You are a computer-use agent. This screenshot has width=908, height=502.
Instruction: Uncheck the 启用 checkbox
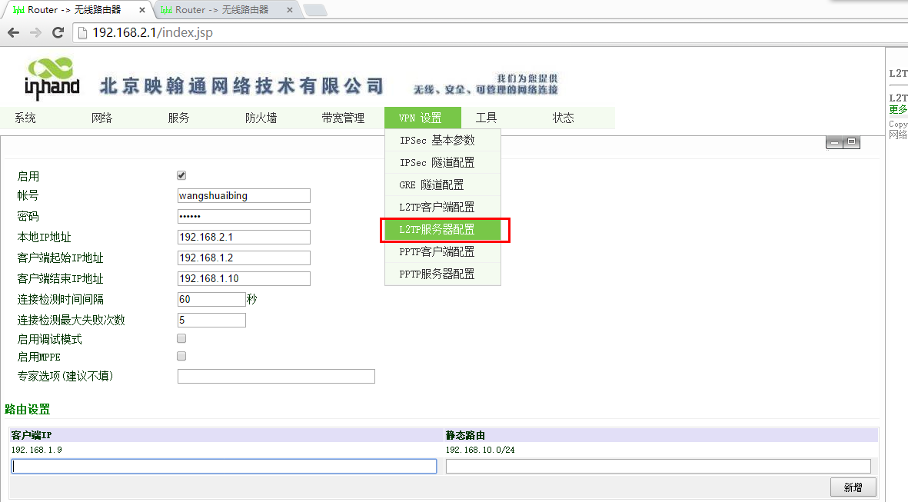181,175
